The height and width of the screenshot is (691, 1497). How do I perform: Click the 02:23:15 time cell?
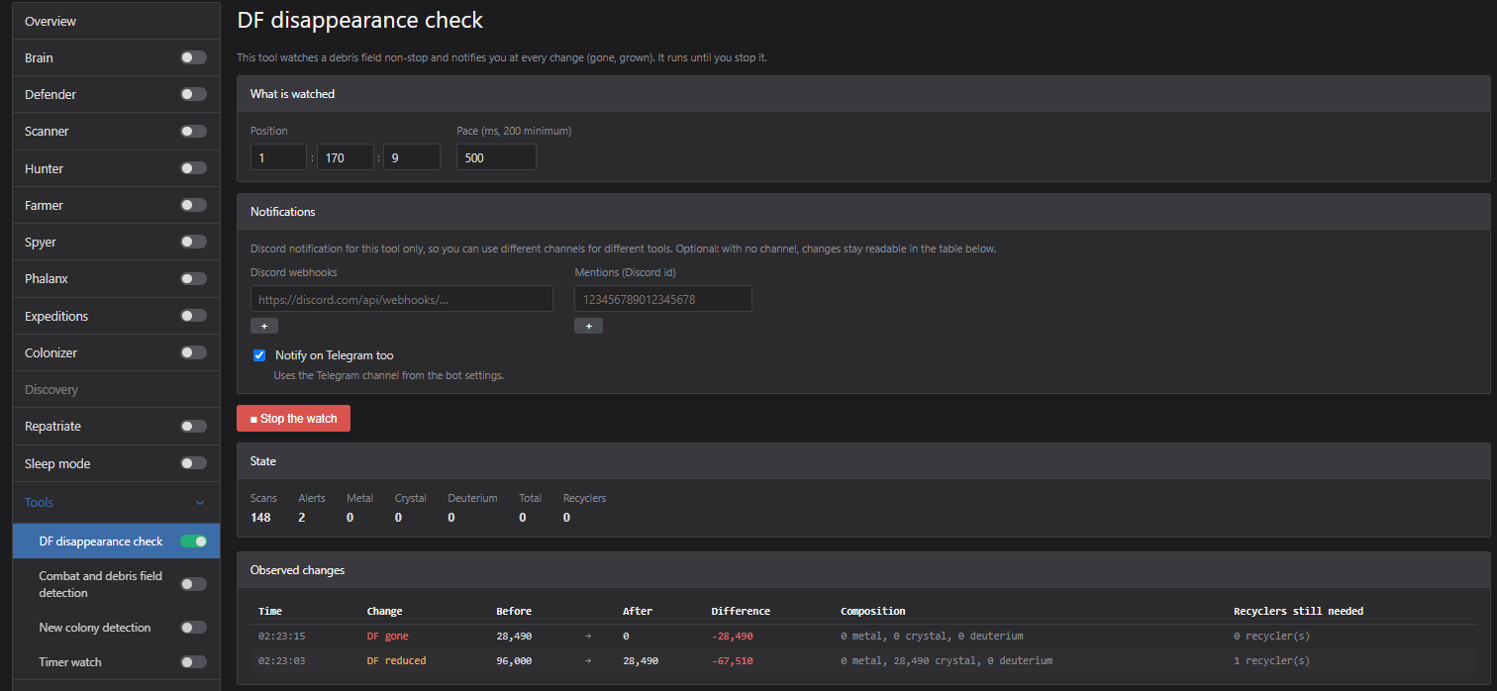282,636
